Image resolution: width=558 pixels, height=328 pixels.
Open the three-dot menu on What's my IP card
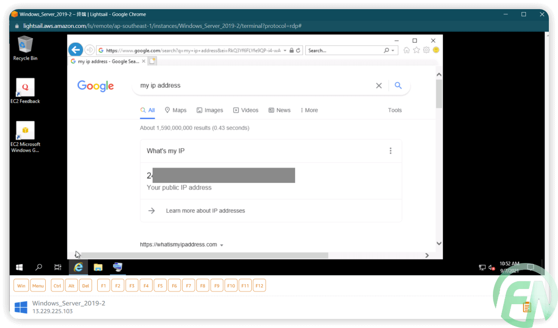[x=390, y=151]
